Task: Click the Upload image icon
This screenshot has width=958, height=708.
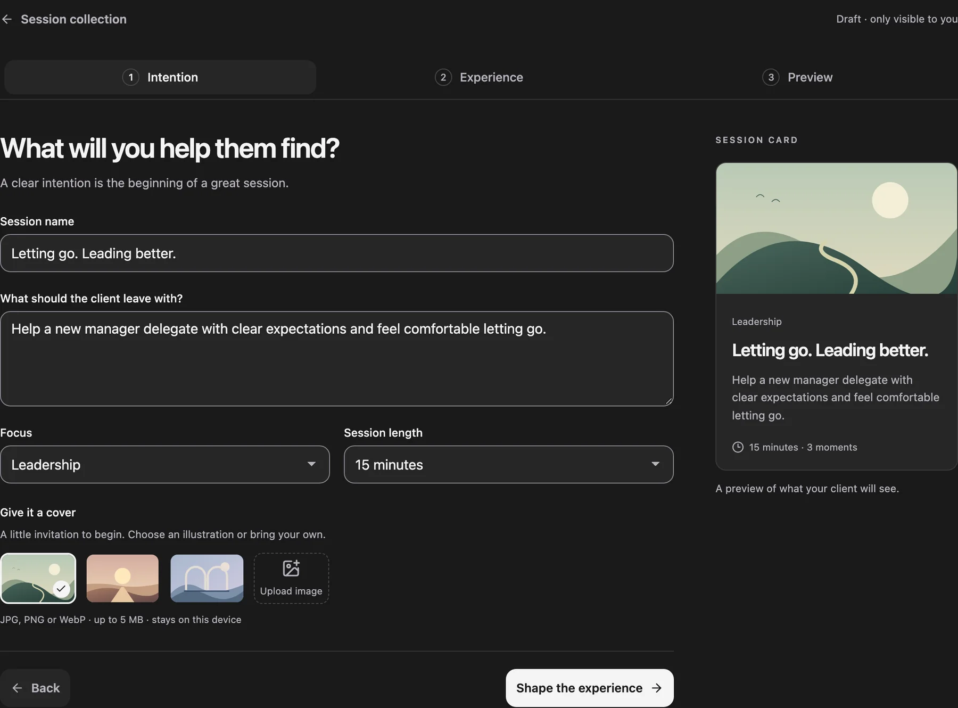Action: (291, 569)
